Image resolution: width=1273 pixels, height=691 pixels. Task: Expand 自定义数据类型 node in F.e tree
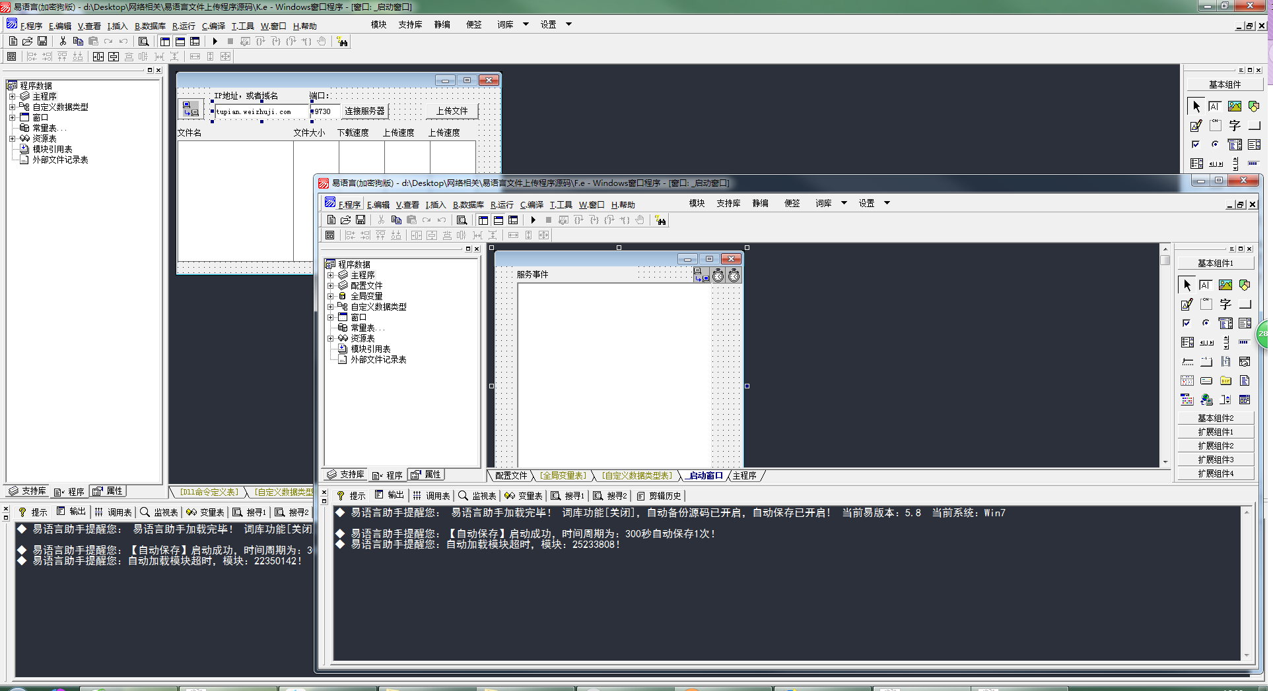(330, 307)
